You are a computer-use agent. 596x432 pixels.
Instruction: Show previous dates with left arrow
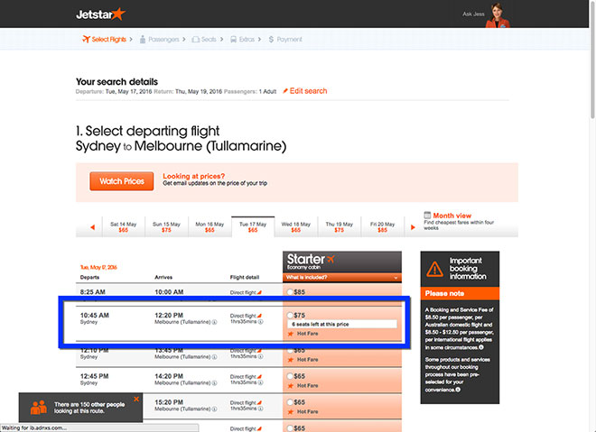click(x=92, y=227)
